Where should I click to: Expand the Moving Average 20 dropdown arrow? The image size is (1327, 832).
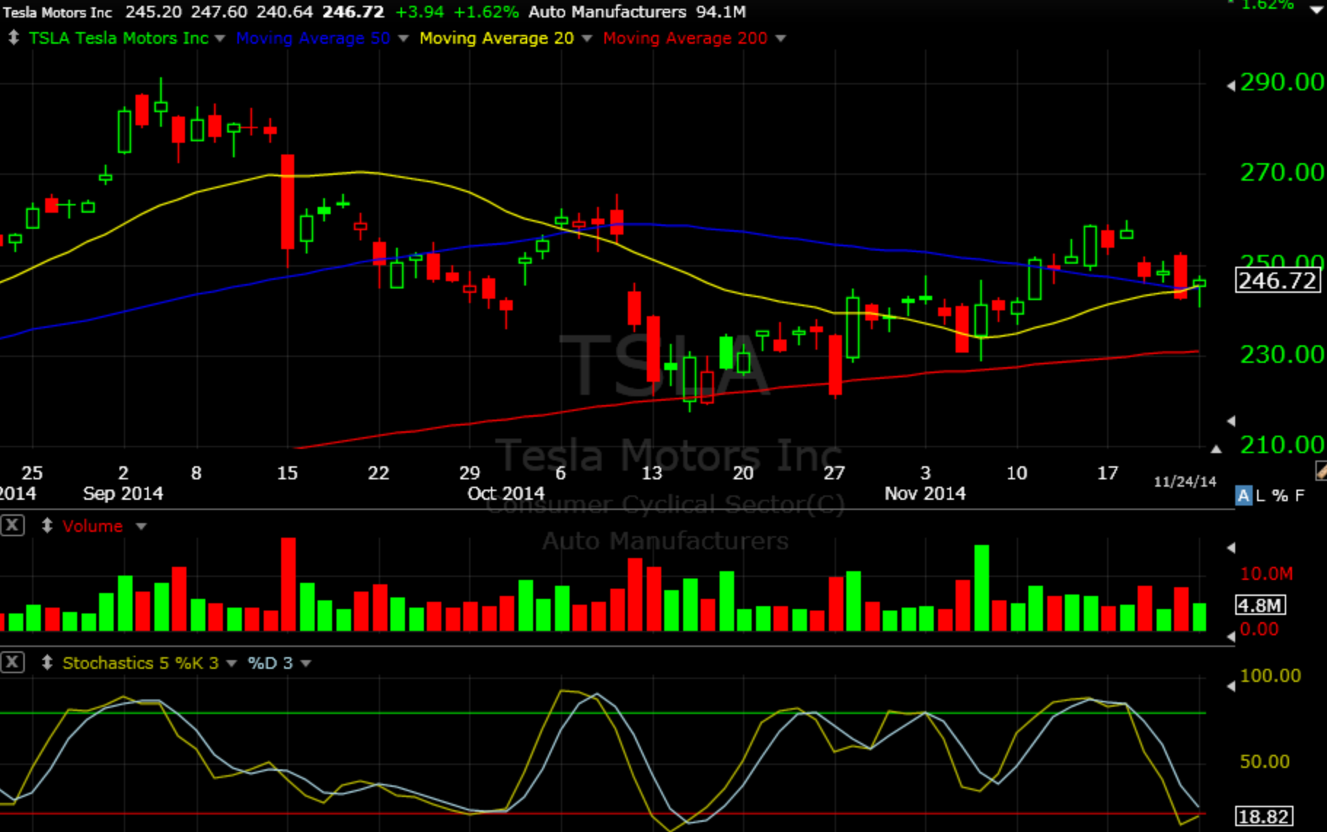pos(587,39)
